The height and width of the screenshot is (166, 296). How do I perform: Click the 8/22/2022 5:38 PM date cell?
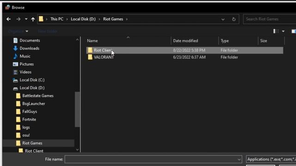coord(189,50)
